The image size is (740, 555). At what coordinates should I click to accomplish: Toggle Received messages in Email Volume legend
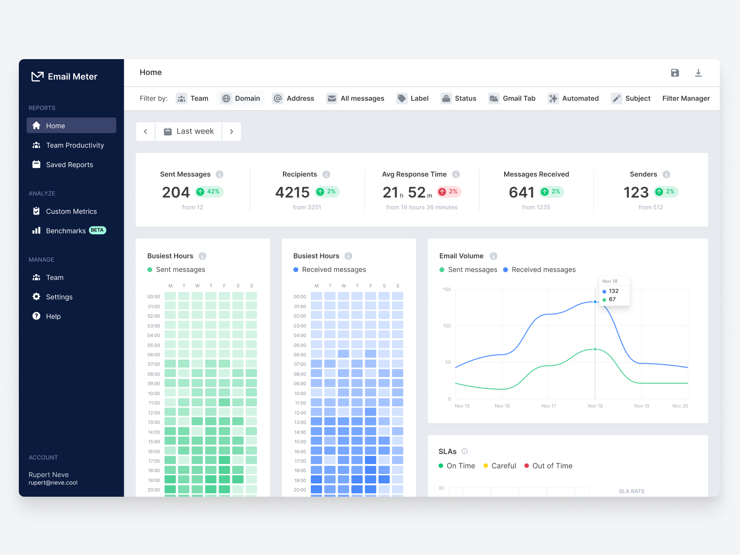540,269
